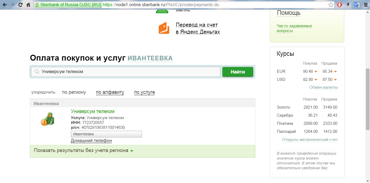Click account number 40702810638110014630
This screenshot has height=183, width=370.
103,127
